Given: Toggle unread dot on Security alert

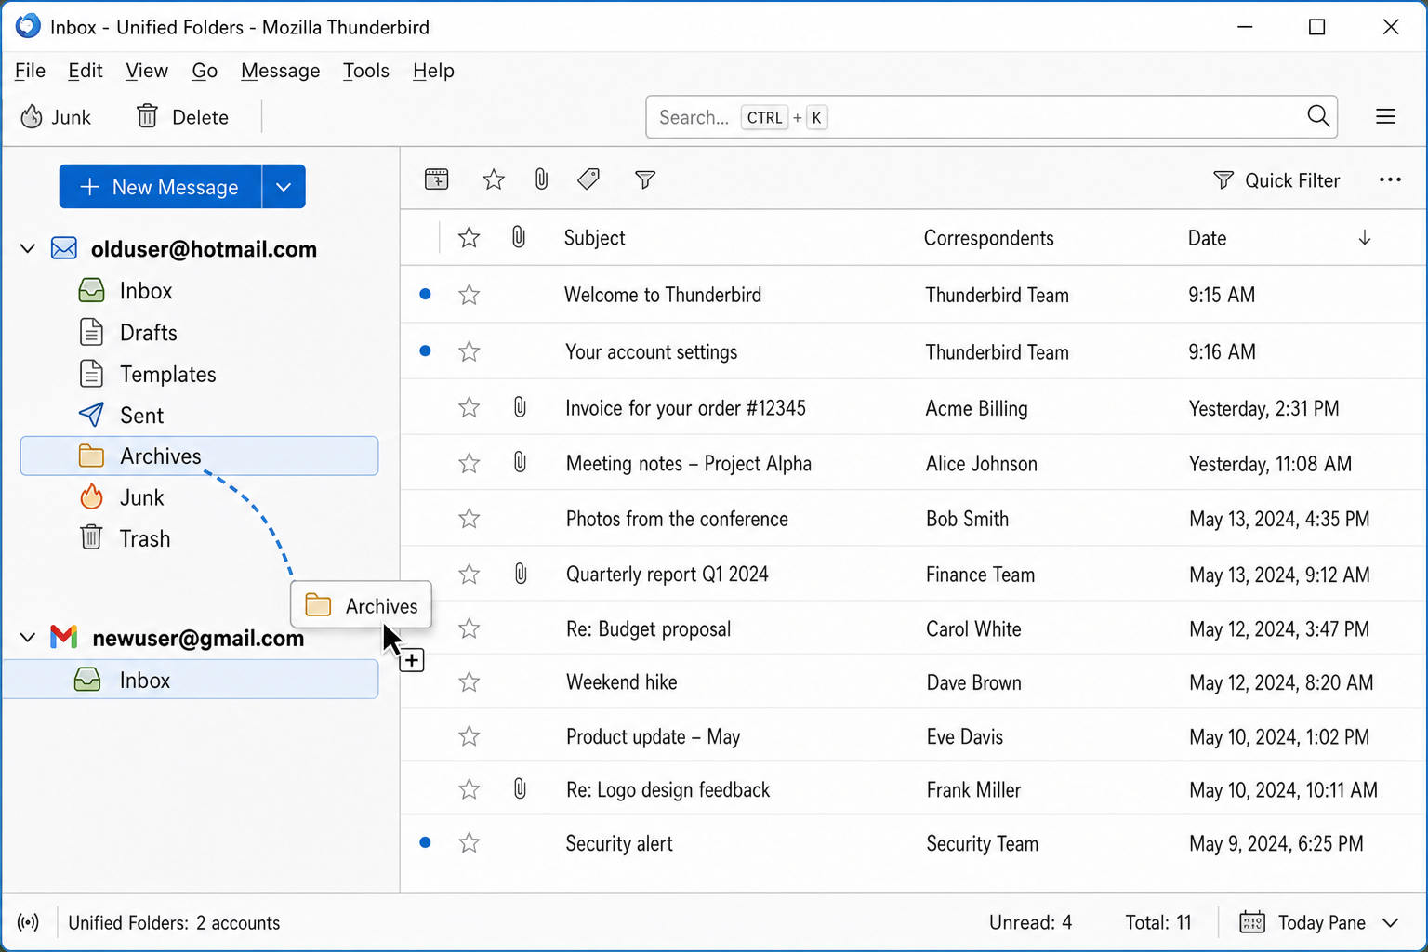Looking at the screenshot, I should pyautogui.click(x=425, y=842).
